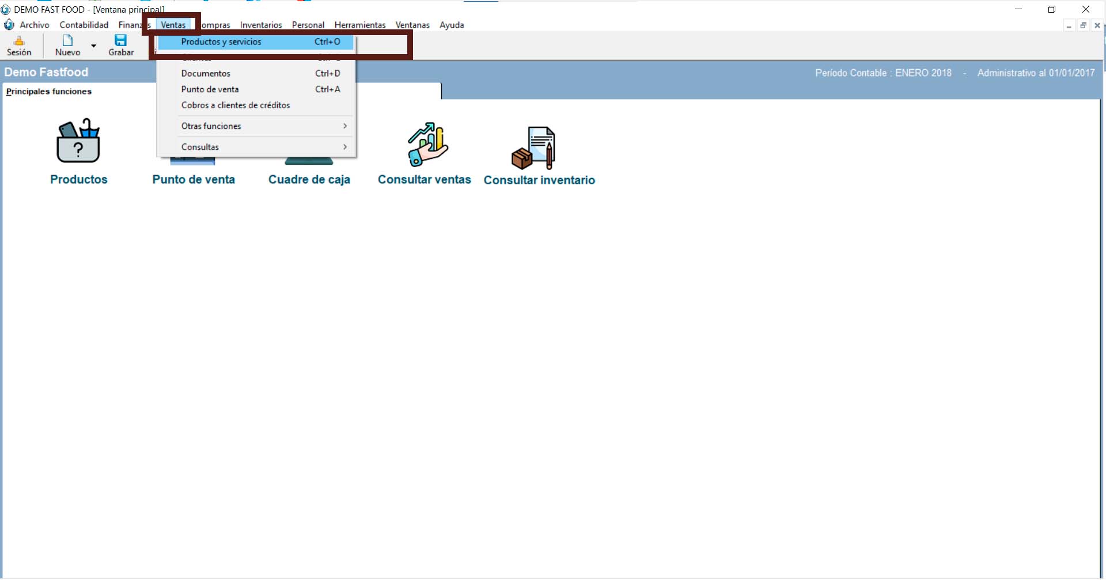This screenshot has height=580, width=1106.
Task: Expand the Nuevo dropdown arrow
Action: point(93,46)
